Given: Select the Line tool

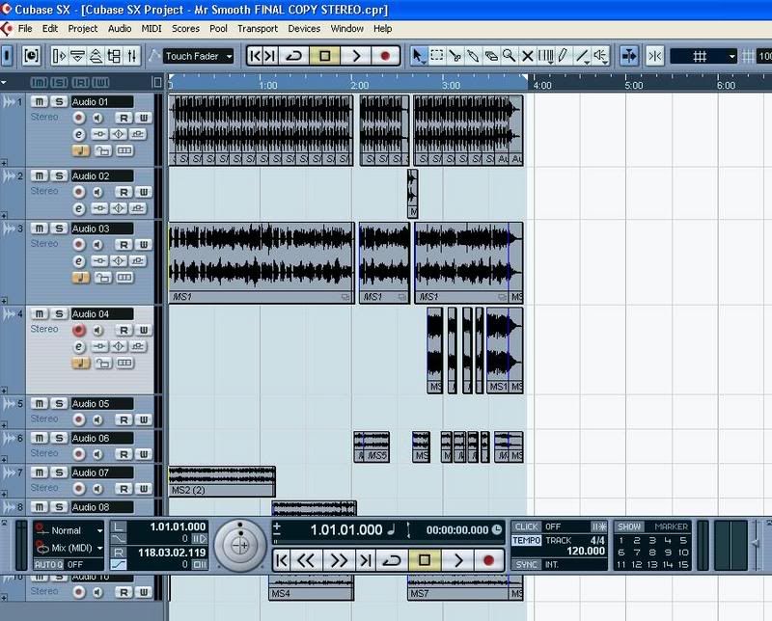Looking at the screenshot, I should 583,56.
